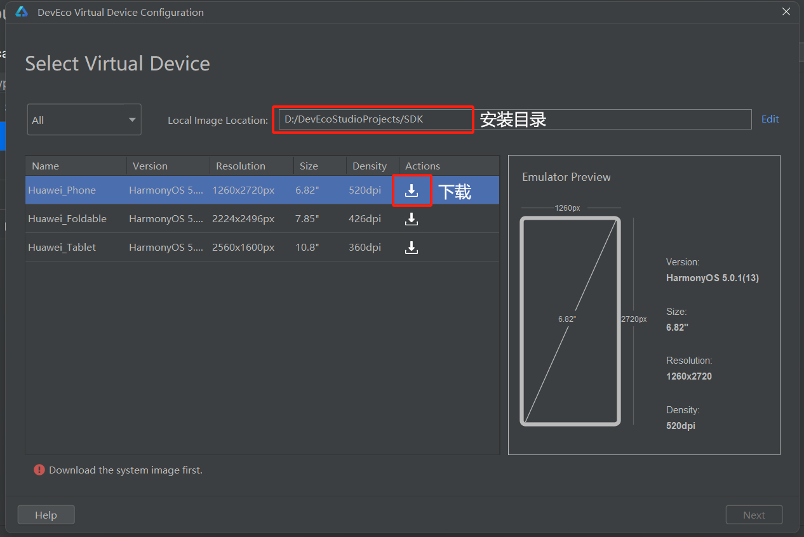Click the 426dpi density cell
804x537 pixels.
365,218
